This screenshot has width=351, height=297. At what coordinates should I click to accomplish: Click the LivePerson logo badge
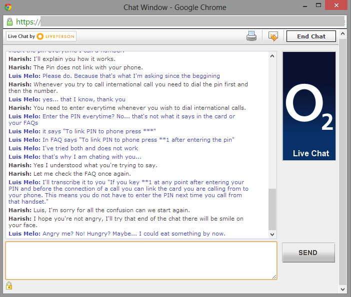(x=41, y=36)
